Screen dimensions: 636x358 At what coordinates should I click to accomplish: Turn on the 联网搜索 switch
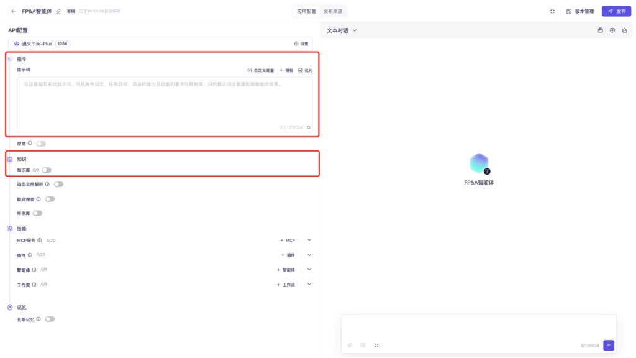click(x=50, y=200)
